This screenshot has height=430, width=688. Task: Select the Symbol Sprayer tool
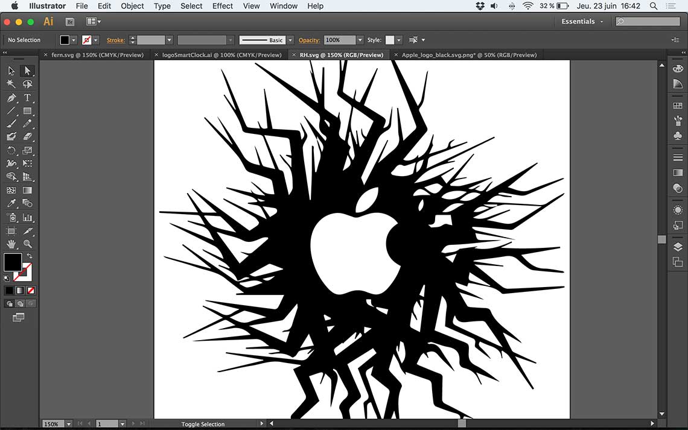click(11, 217)
